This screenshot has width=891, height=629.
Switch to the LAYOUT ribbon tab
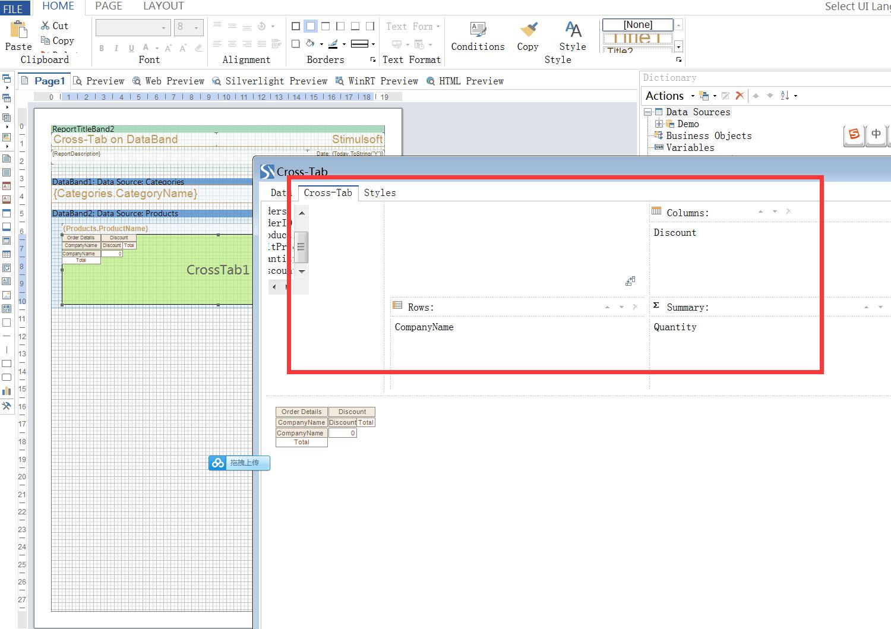tap(163, 6)
